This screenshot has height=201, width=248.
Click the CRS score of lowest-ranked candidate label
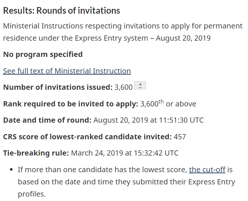87,137
